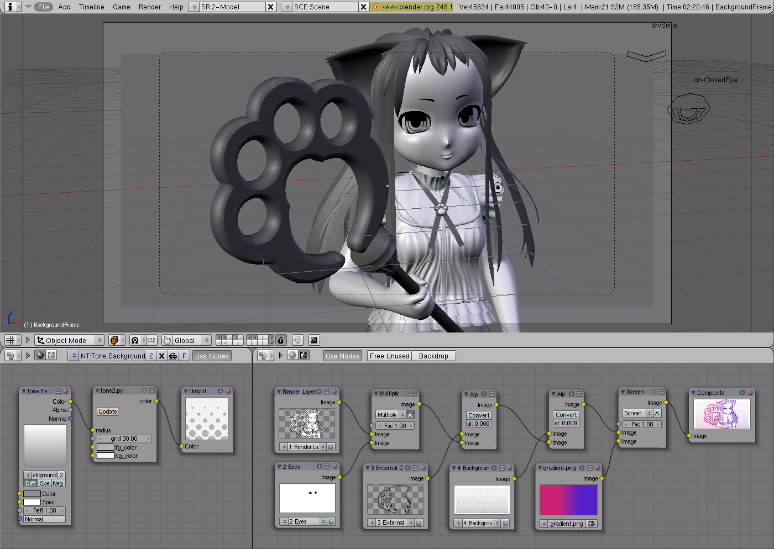This screenshot has height=549, width=774.
Task: Toggle Neg button on Tone.Background node
Action: [58, 483]
